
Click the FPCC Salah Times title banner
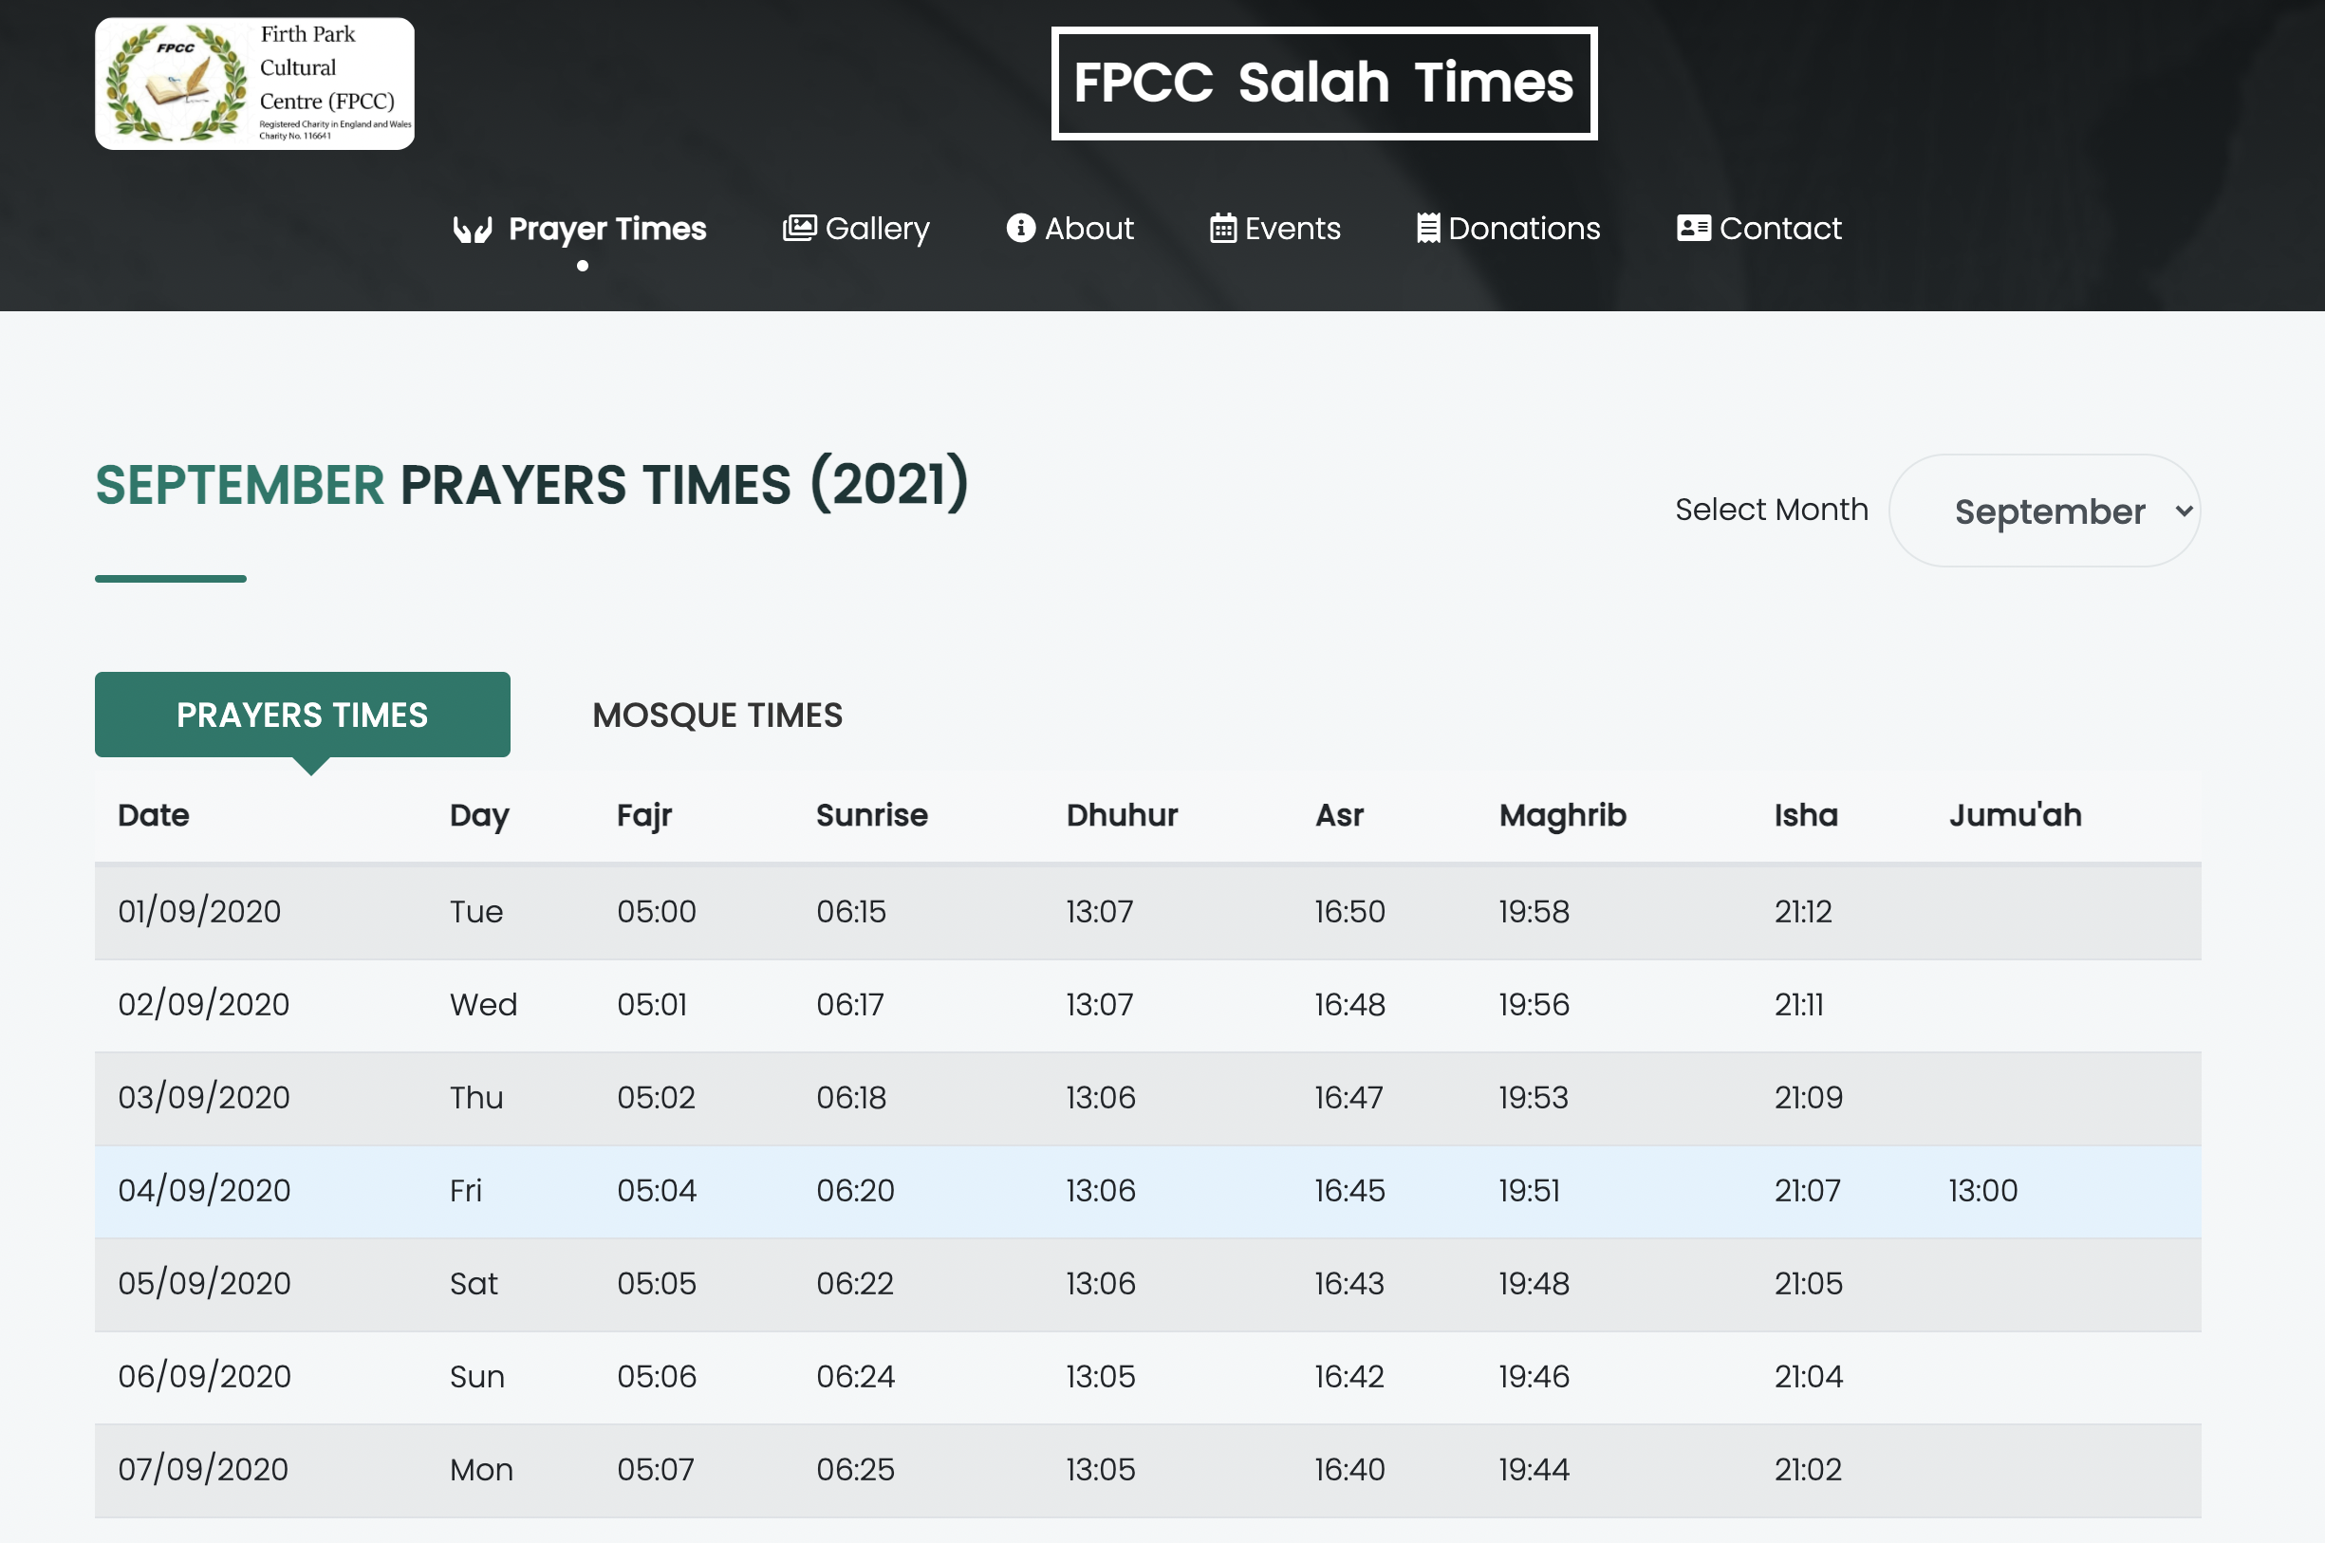coord(1324,84)
